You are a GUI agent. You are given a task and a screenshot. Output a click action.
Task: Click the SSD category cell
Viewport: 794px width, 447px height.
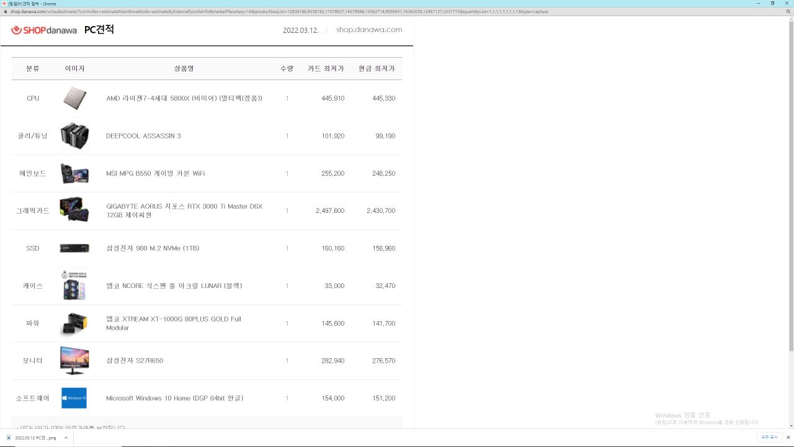click(x=33, y=248)
